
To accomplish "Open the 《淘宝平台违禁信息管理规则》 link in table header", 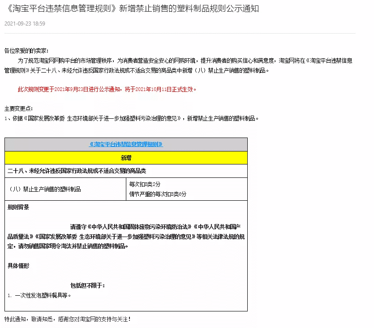I will point(126,144).
